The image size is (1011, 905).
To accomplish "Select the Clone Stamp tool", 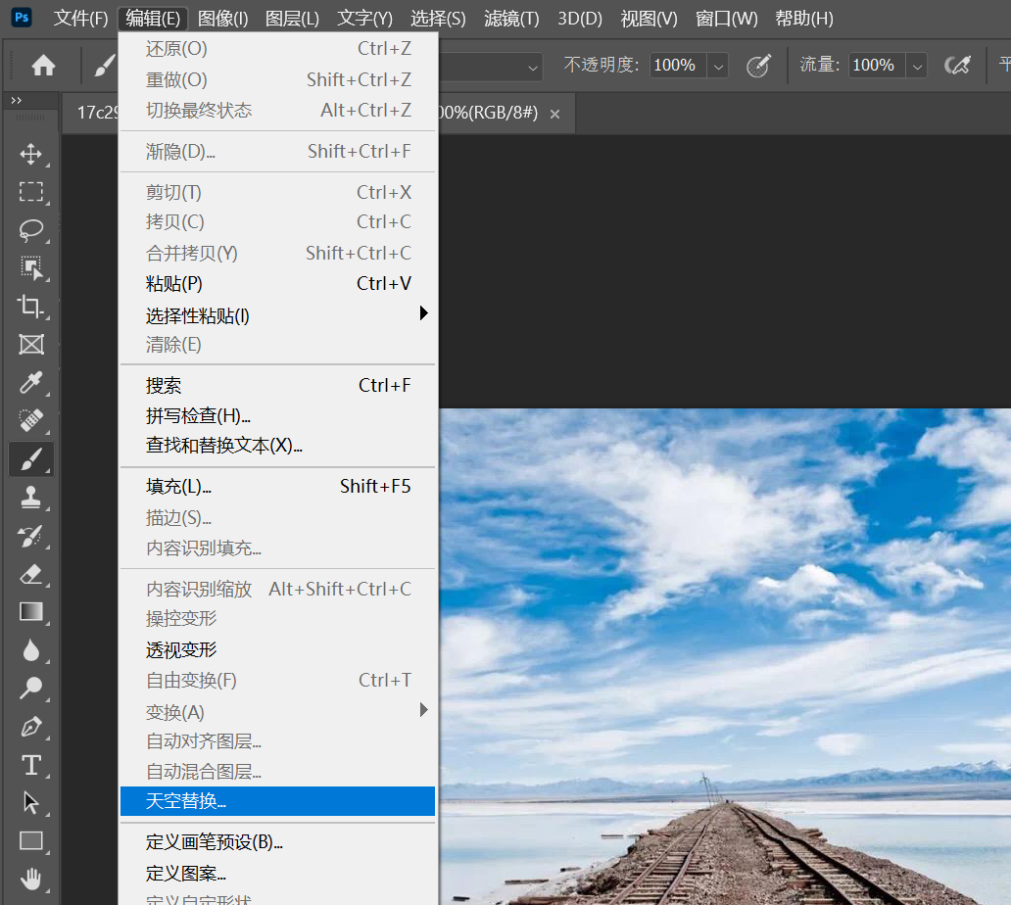I will (x=31, y=497).
